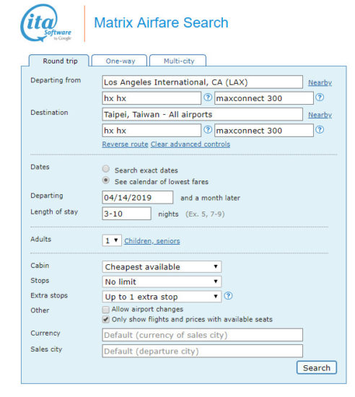Enable Allow airport changes checkbox
Screen dimensions: 355x397
coord(106,310)
